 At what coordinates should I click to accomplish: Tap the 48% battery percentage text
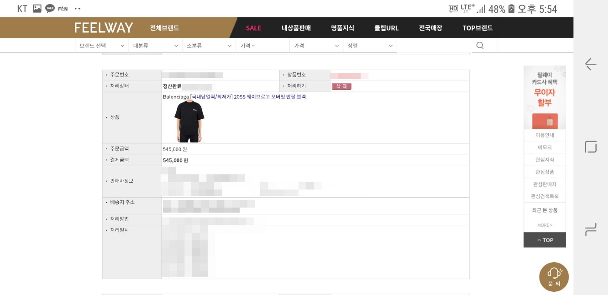497,9
